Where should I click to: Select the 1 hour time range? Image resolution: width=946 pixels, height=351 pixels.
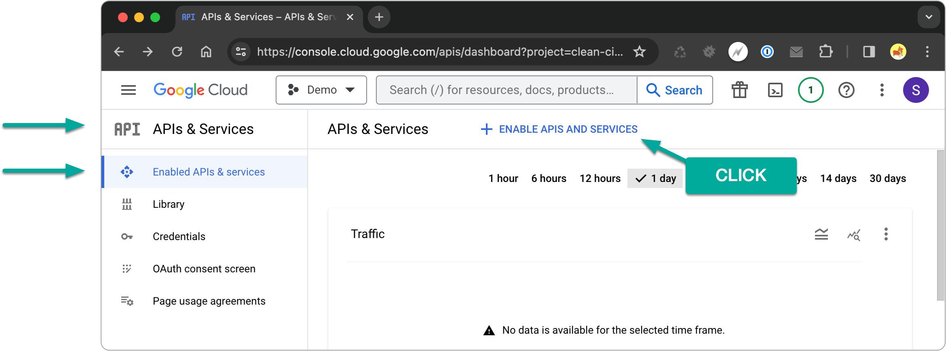click(x=503, y=178)
